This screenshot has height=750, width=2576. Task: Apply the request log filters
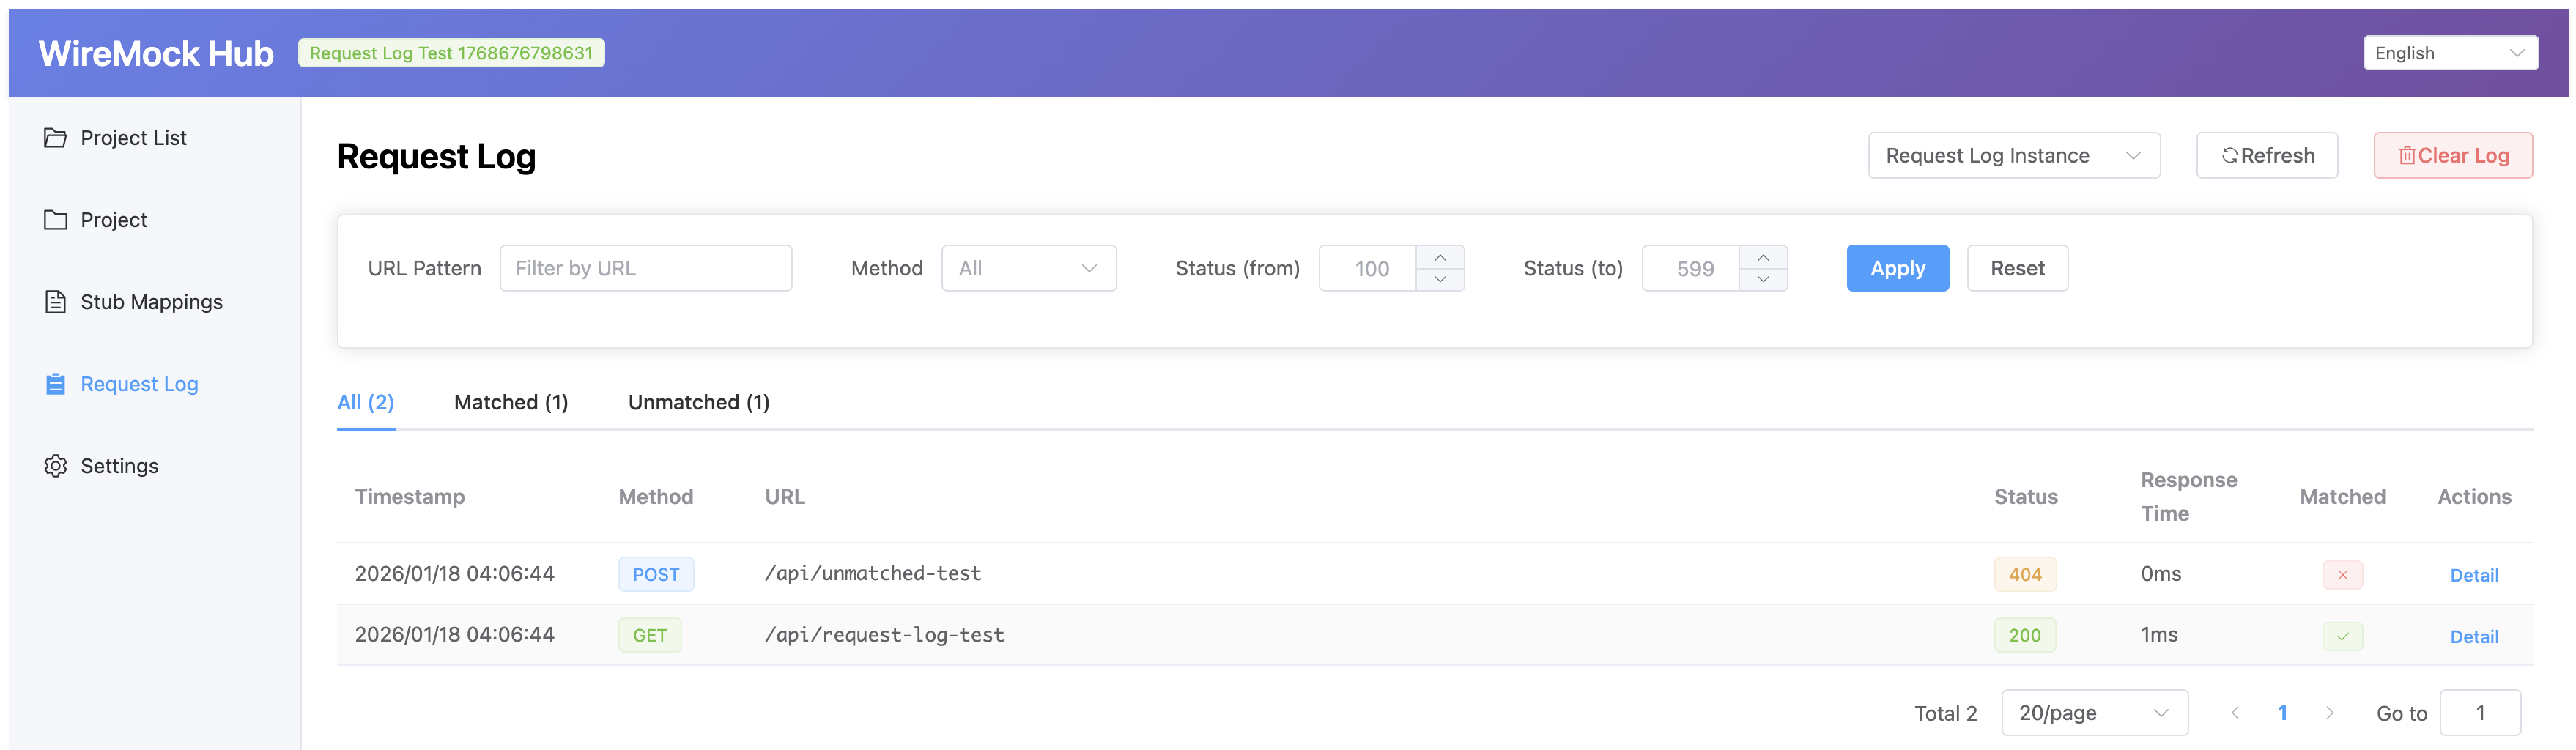1897,268
